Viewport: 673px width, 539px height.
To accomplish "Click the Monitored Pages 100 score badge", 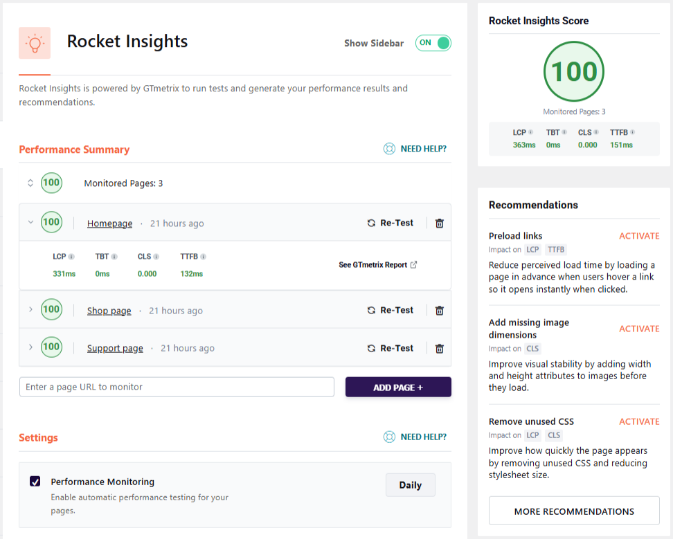I will (51, 183).
